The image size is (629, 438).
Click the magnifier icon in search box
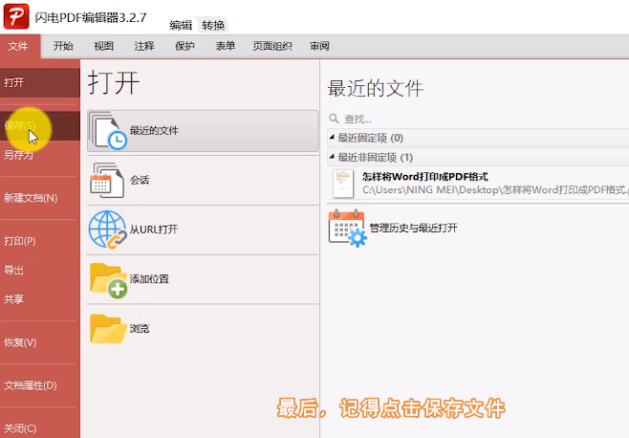pos(334,119)
